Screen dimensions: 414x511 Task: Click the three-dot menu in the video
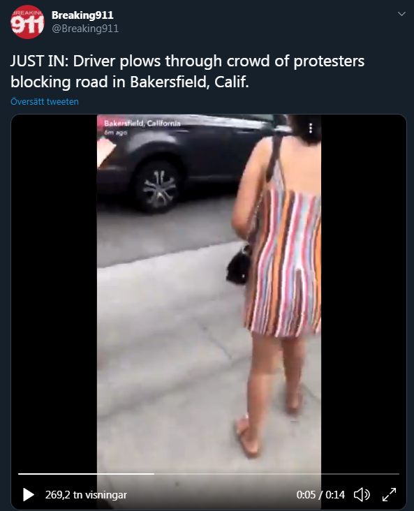(x=311, y=128)
